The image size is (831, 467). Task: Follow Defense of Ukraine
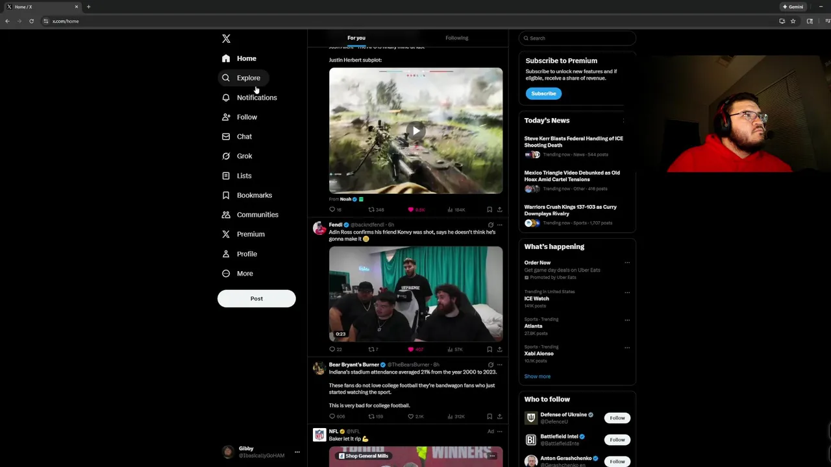click(617, 418)
